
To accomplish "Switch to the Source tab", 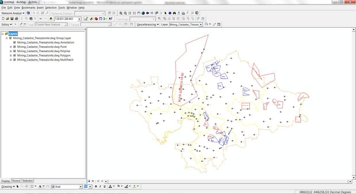I will click(x=16, y=181).
